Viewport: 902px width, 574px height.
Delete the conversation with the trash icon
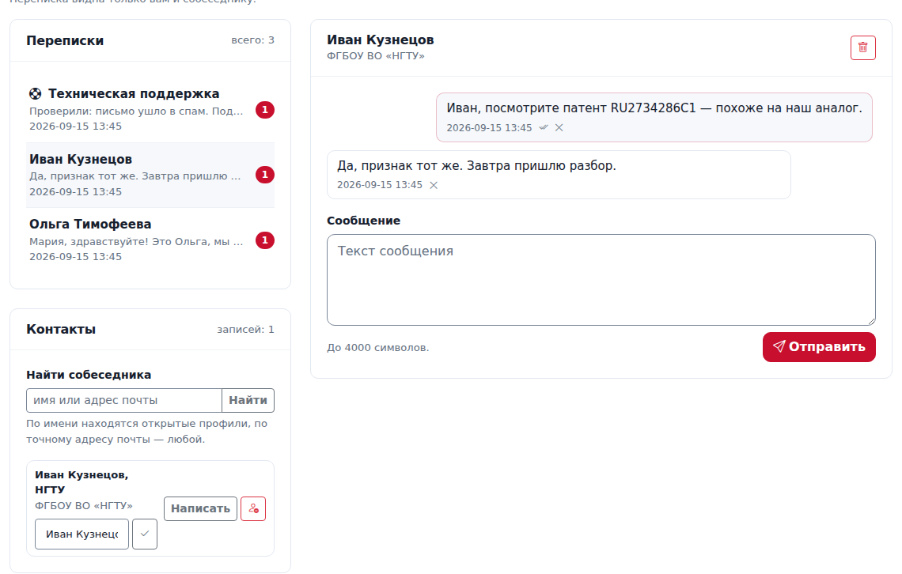tap(862, 47)
